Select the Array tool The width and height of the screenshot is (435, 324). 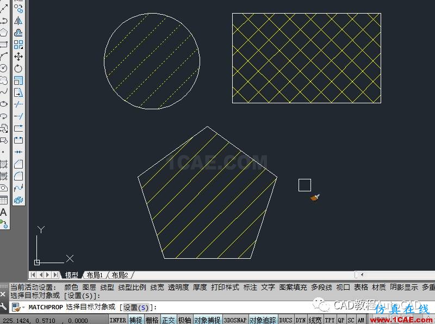18,45
